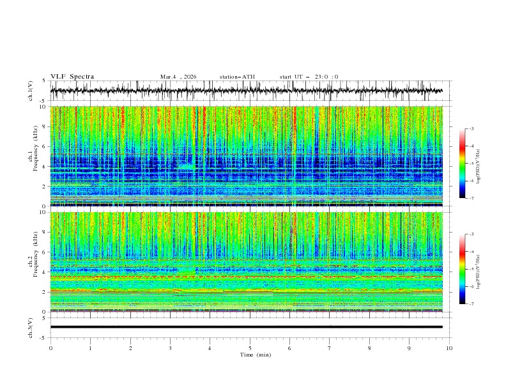Click the 'start UT = 23:0 :0' label

click(x=309, y=77)
